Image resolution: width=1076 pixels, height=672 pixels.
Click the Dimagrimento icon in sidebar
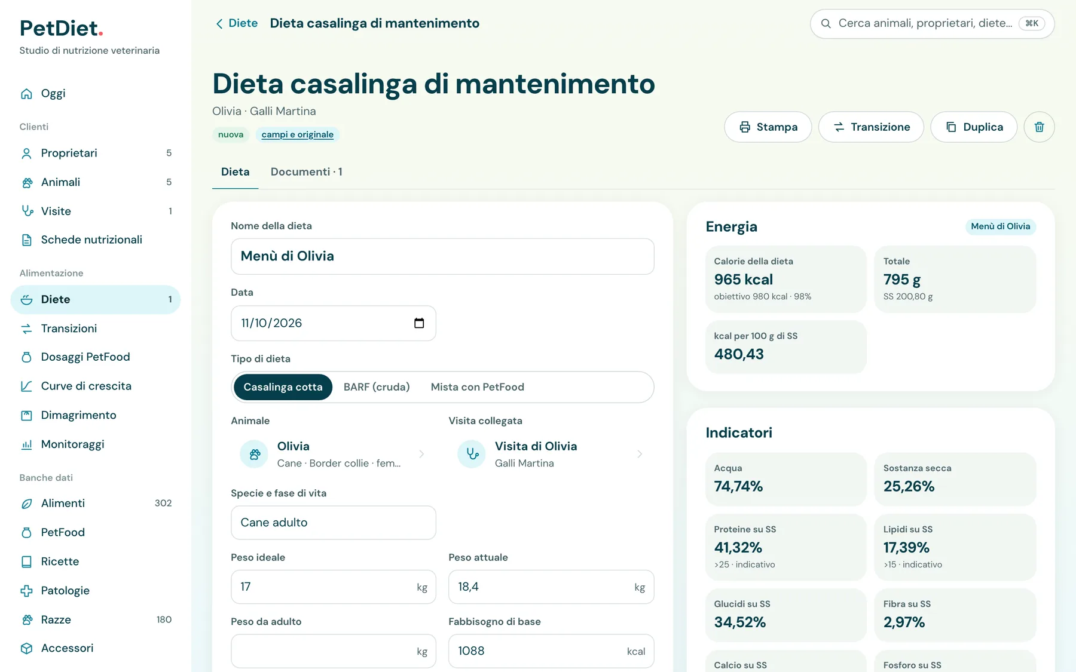point(26,415)
